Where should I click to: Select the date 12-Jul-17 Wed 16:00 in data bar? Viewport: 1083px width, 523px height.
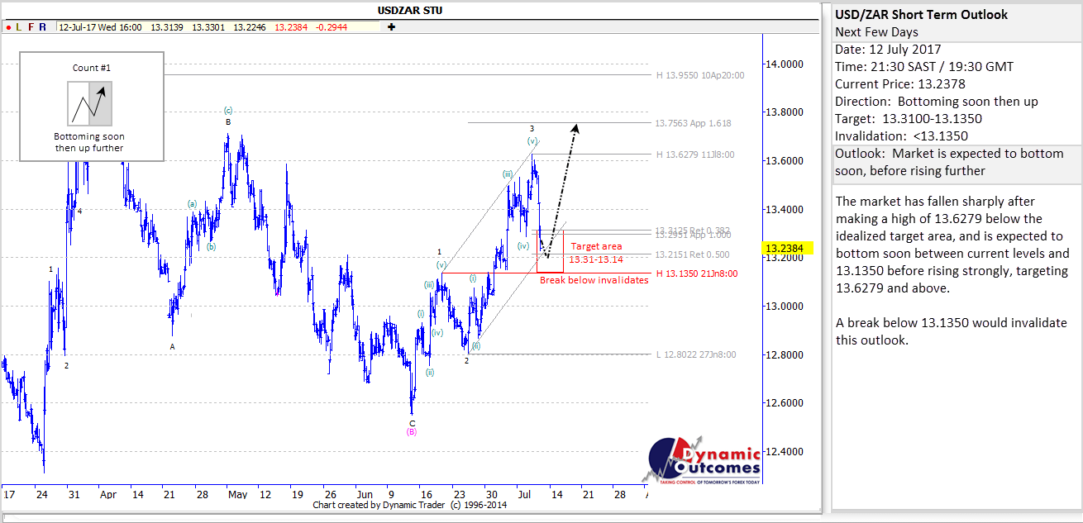click(x=100, y=27)
